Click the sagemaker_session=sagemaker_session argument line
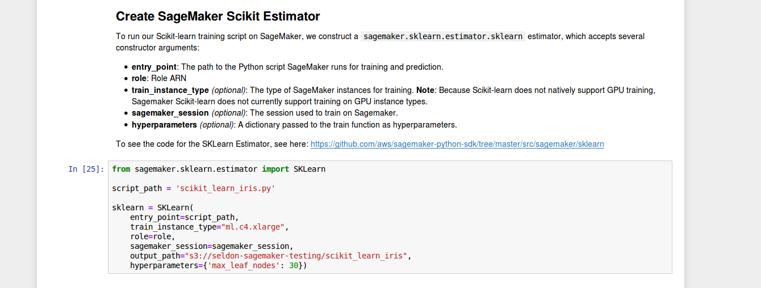The image size is (761, 288). 211,246
